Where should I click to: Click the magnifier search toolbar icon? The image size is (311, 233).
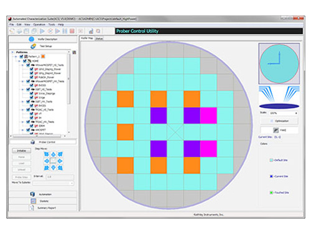[98, 31]
